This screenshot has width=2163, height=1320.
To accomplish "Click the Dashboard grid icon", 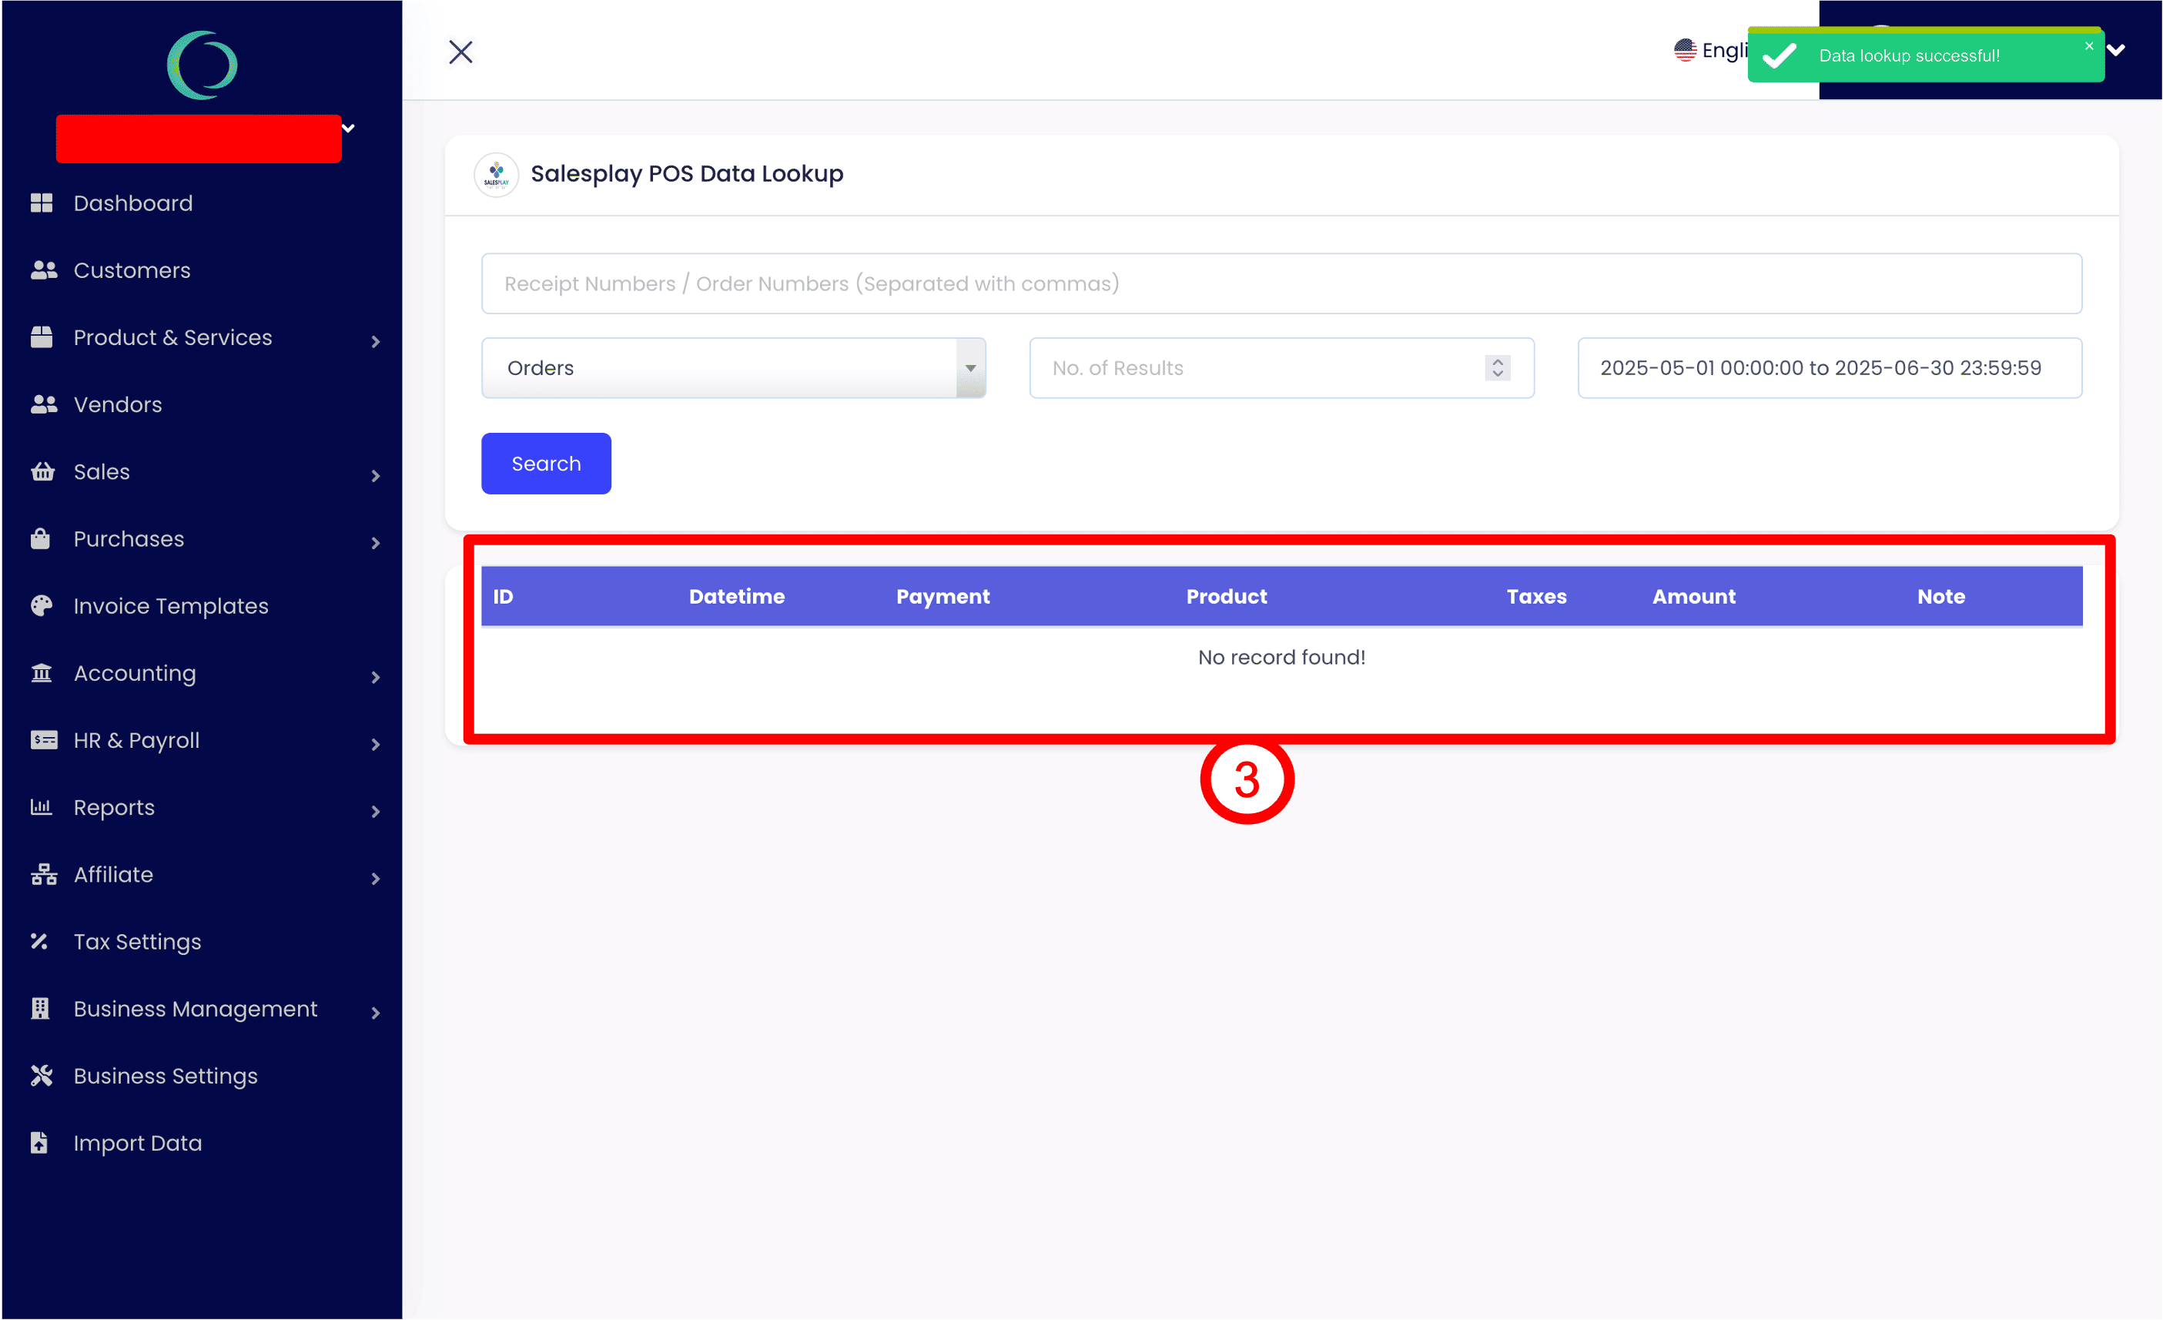I will tap(42, 203).
